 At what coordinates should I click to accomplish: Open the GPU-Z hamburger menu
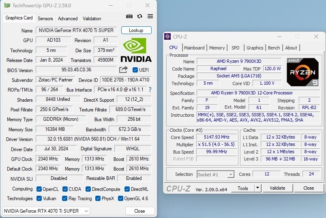pyautogui.click(x=150, y=16)
